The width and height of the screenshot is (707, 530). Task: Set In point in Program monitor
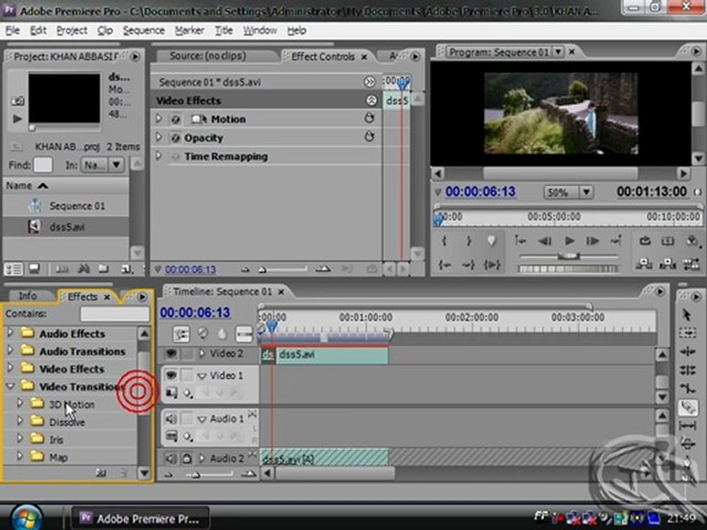click(445, 241)
